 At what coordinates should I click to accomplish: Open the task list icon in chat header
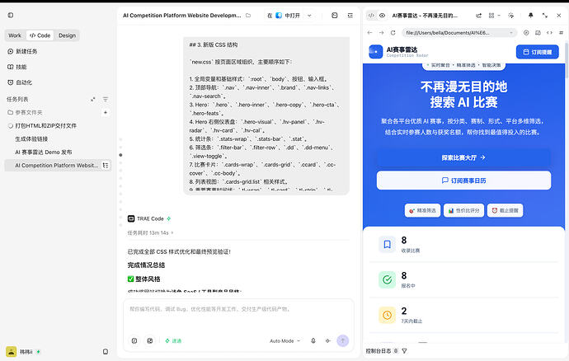(350, 16)
